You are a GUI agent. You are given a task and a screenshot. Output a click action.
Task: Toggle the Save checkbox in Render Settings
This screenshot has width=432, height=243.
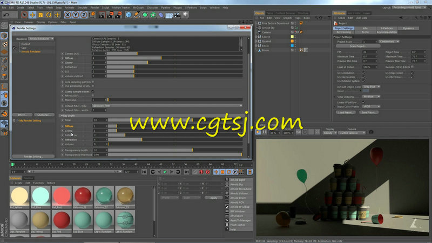[x=14, y=48]
